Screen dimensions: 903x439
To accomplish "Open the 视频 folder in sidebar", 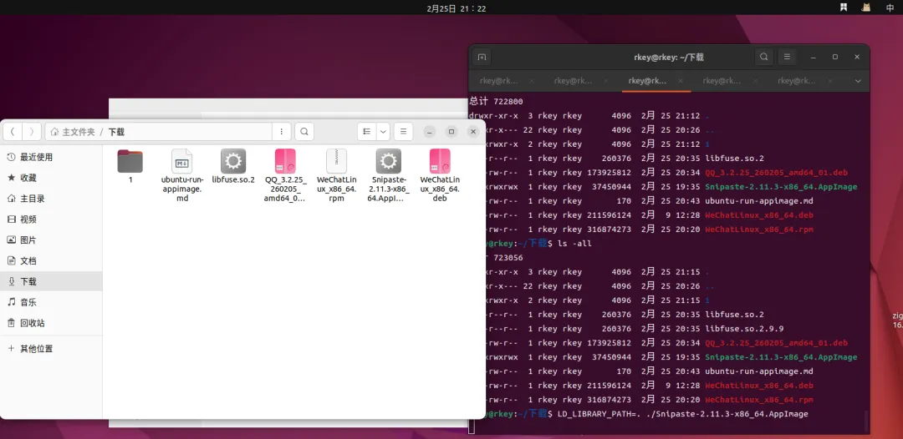I will coord(51,219).
